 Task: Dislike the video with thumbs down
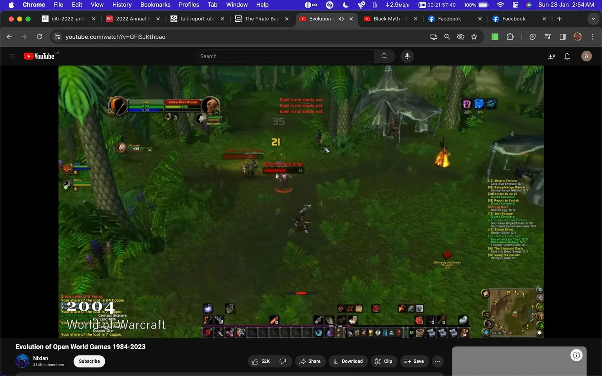(283, 361)
